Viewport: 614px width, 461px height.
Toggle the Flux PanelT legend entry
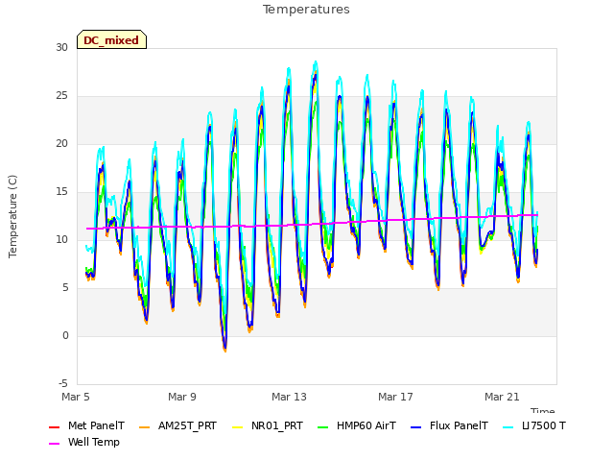(x=449, y=426)
